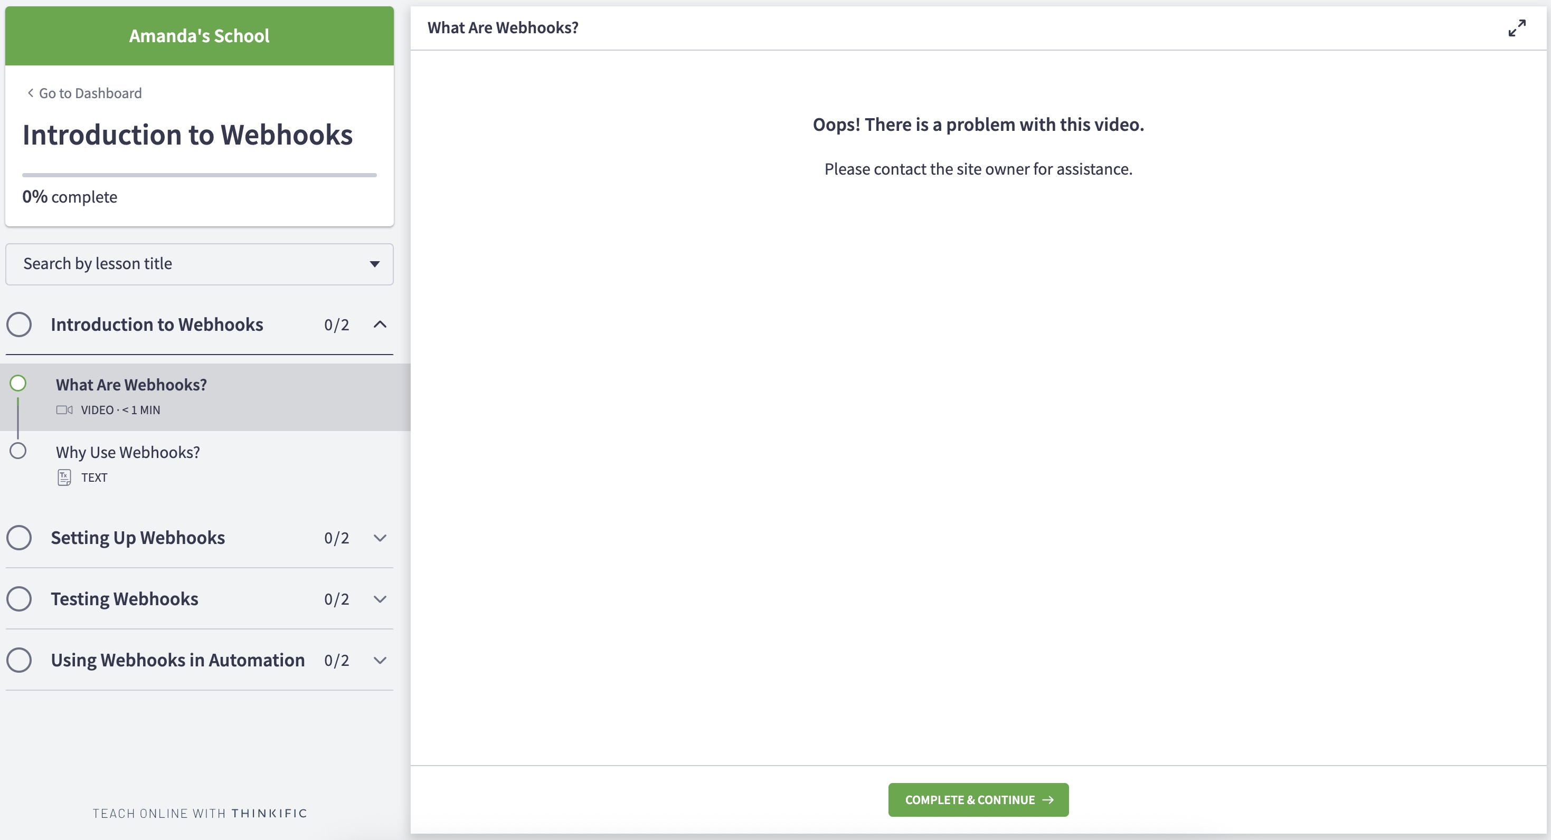Open the Search by lesson title dropdown arrow
The width and height of the screenshot is (1551, 840).
tap(374, 264)
